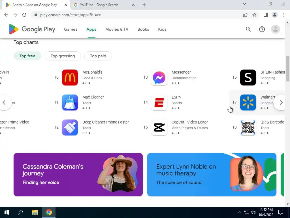Switch to Books section
Image resolution: width=290 pixels, height=218 pixels.
pos(143,29)
